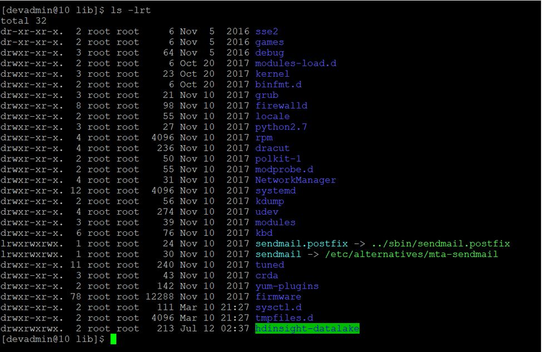Select the kernel directory name
Viewport: 556px width, 352px height.
(x=272, y=73)
